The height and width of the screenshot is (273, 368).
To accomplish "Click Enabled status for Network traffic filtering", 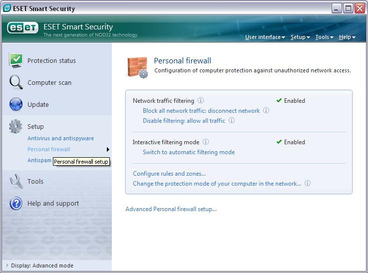I will click(x=291, y=101).
